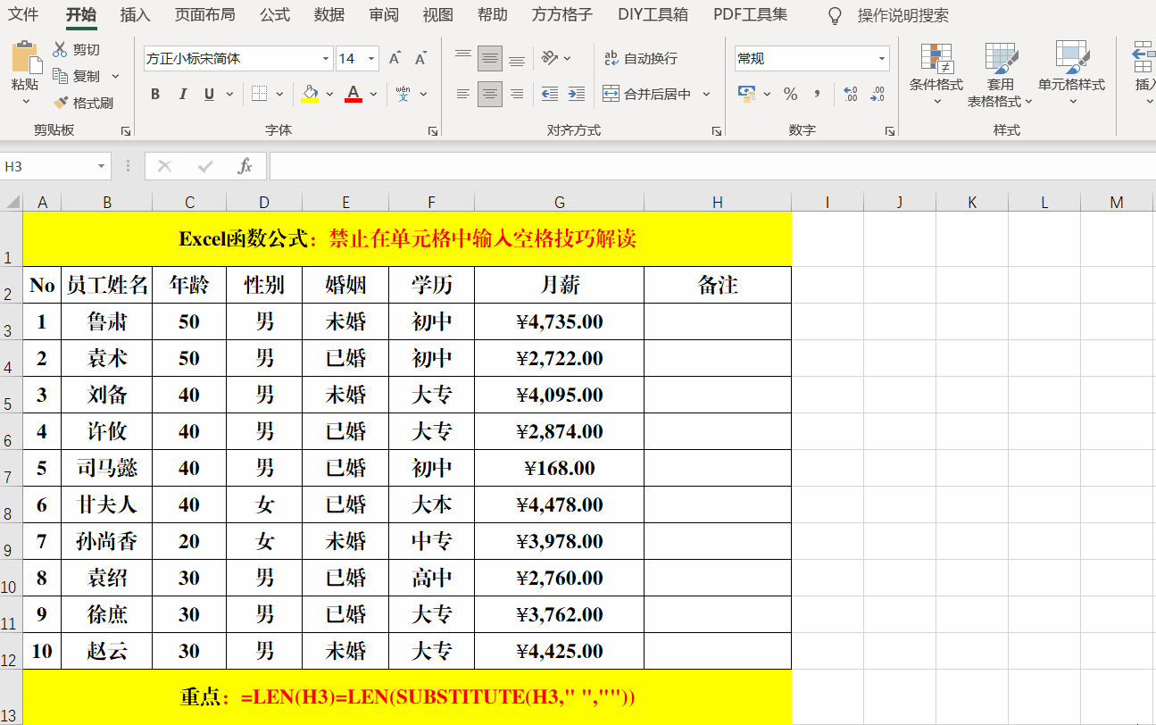
Task: Toggle Wrap Text (自动换行)
Action: pos(641,59)
